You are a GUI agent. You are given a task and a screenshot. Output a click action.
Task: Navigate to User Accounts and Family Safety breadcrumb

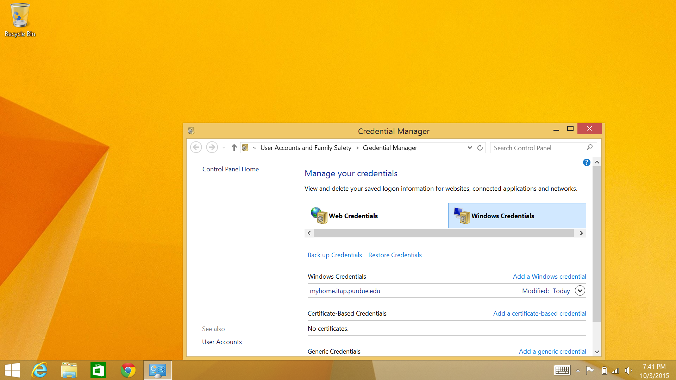306,148
